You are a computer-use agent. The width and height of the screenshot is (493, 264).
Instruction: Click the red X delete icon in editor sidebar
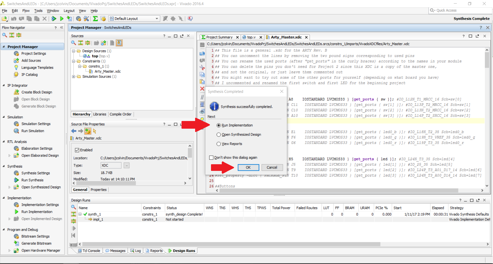202,89
